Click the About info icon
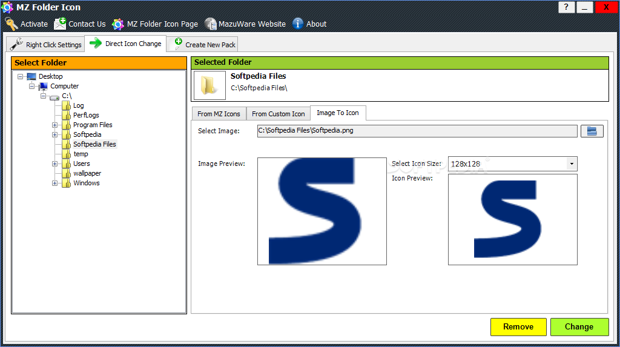Image resolution: width=620 pixels, height=347 pixels. pos(298,24)
